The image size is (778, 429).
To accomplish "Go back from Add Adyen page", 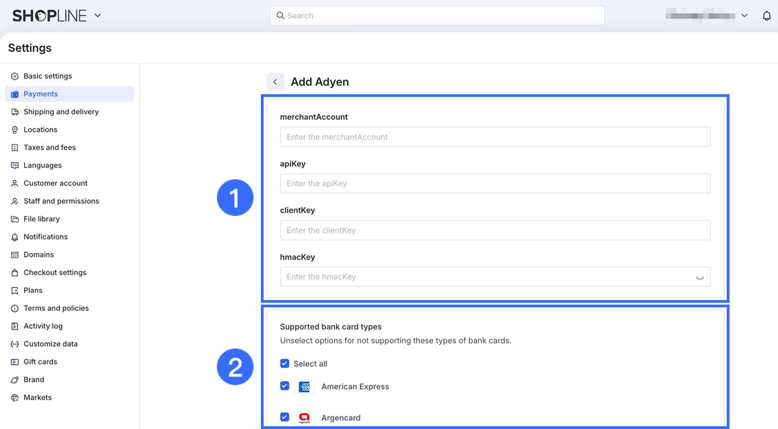I will pos(275,82).
